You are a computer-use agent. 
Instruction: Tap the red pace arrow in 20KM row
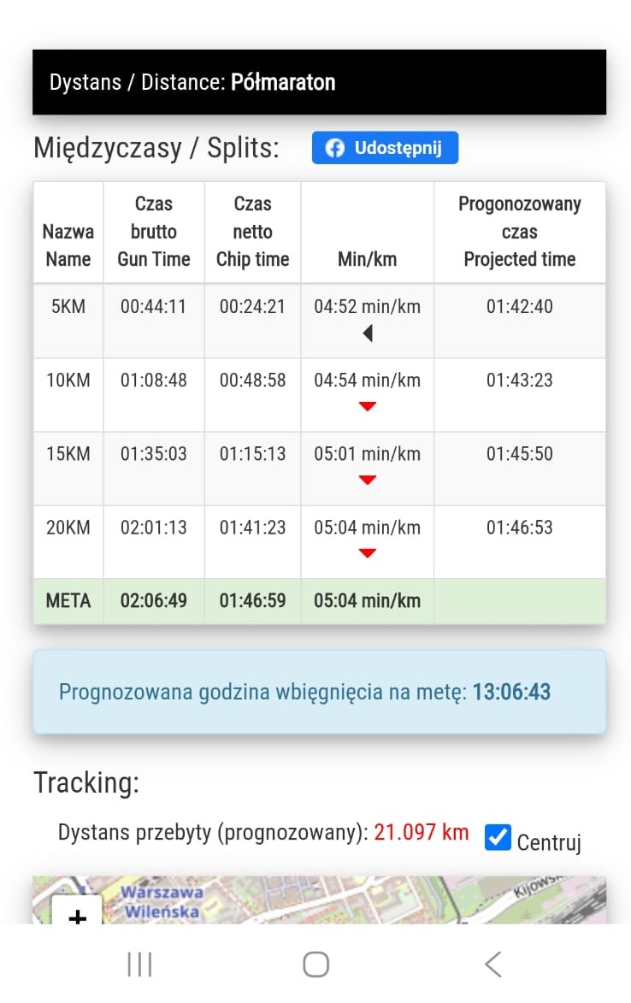[x=368, y=554]
